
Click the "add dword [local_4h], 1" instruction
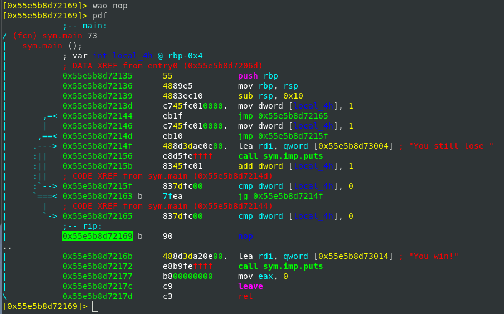[x=295, y=166]
